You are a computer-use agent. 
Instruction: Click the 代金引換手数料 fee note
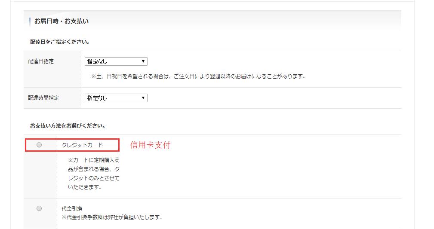(x=112, y=217)
